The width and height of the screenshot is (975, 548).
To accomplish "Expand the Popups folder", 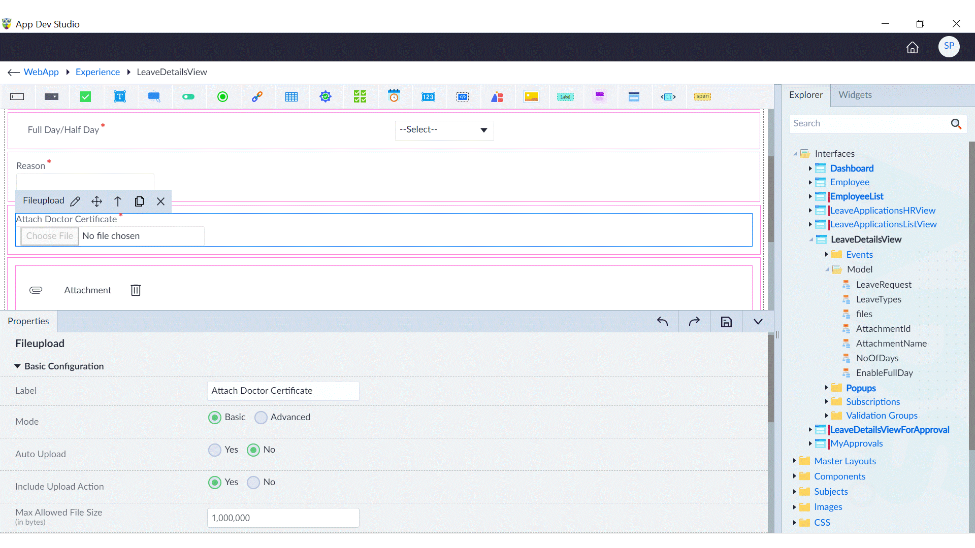I will 826,388.
